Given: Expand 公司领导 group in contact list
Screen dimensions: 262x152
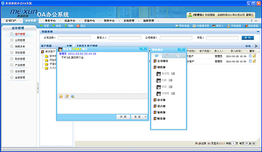Looking at the screenshot, I should (x=161, y=61).
